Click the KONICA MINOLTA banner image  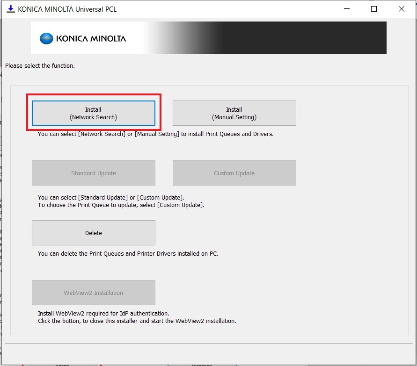(x=208, y=38)
